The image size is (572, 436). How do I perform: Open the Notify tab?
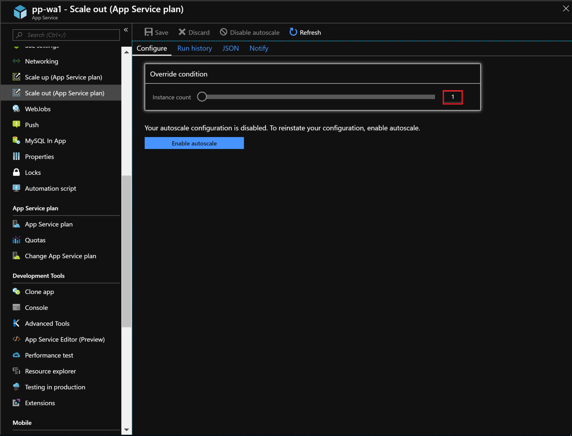259,48
